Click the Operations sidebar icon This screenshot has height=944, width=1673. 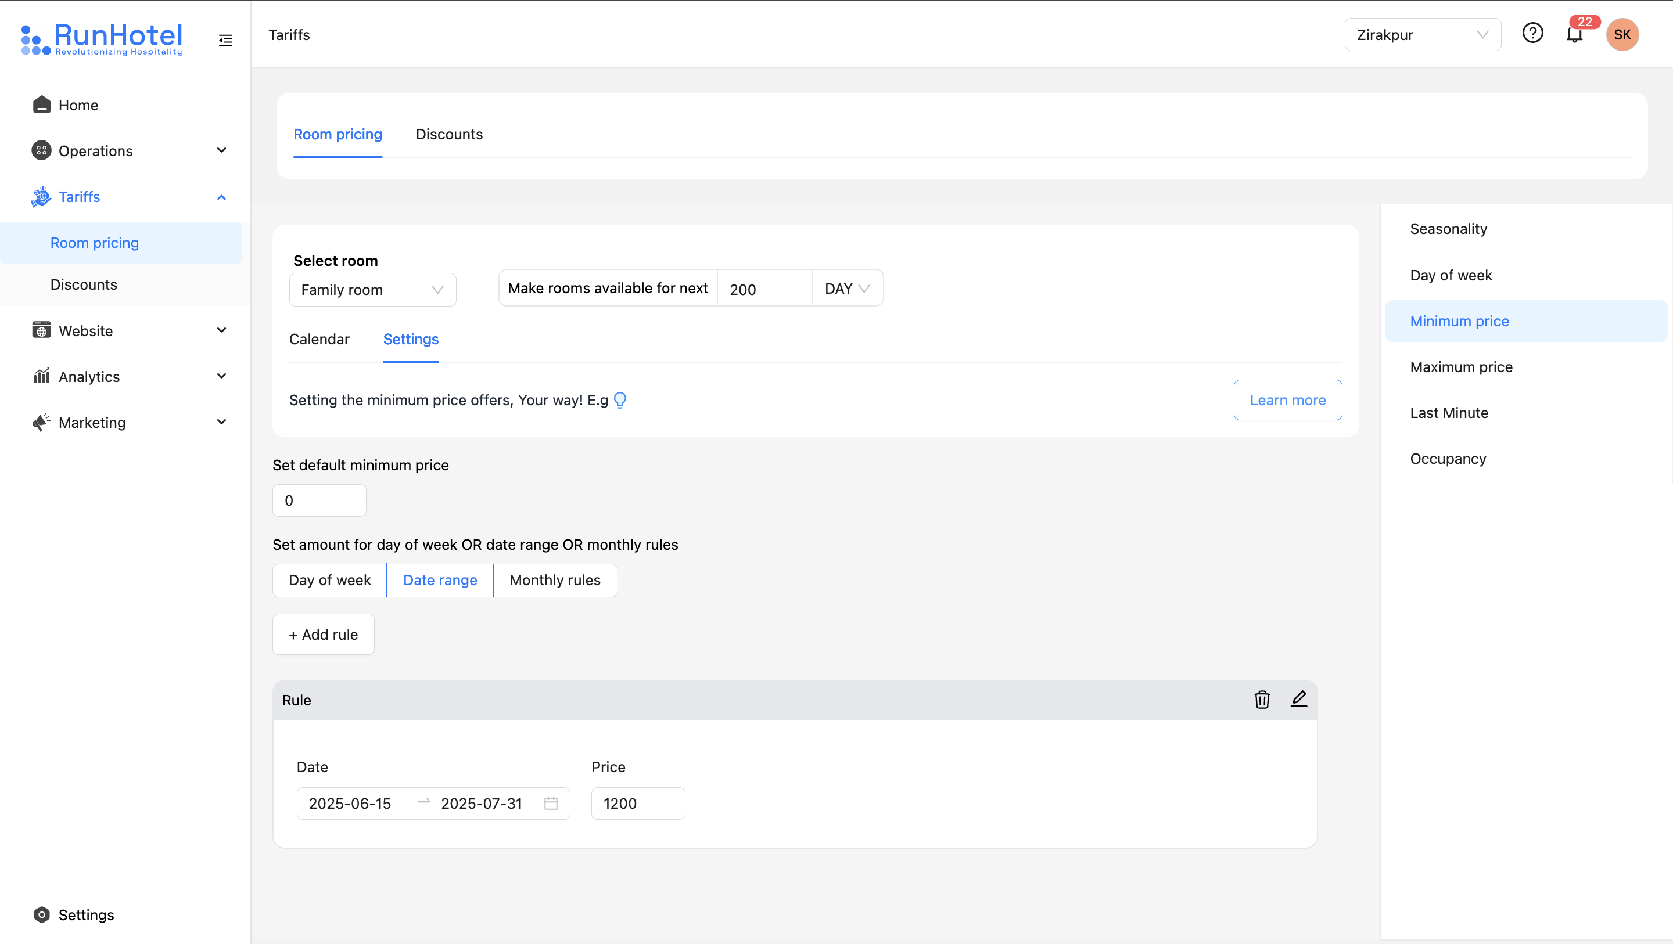[42, 150]
